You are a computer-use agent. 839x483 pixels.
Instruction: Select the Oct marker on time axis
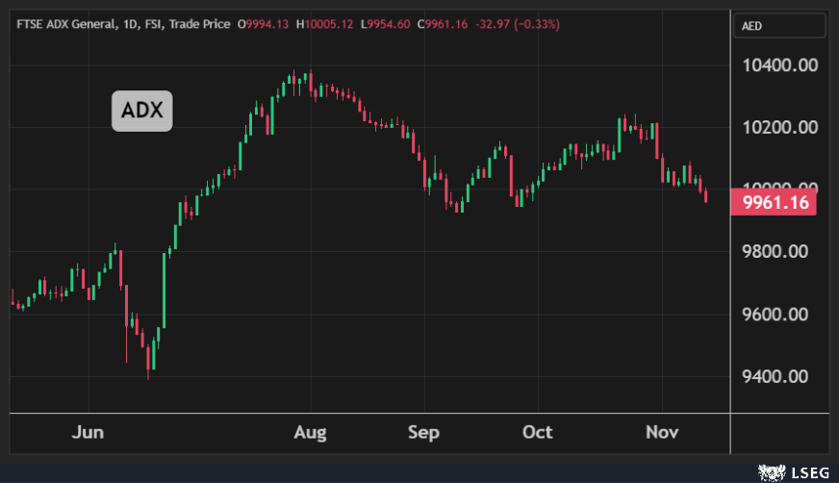coord(539,433)
